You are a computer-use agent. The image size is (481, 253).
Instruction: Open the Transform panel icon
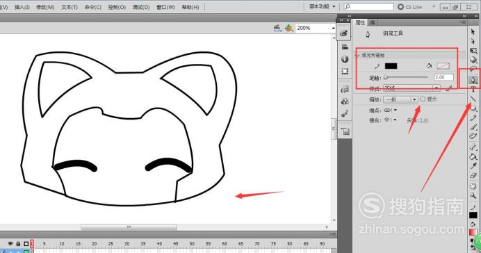pyautogui.click(x=345, y=72)
